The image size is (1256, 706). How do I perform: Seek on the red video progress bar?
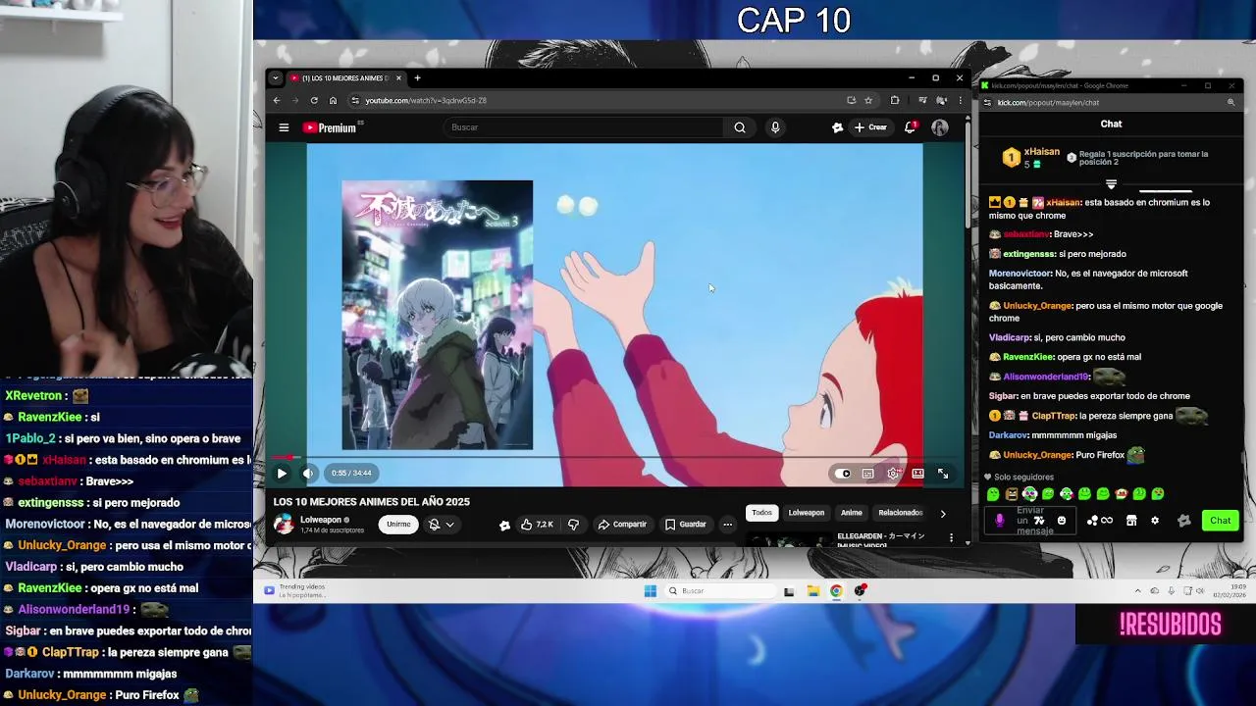[x=614, y=457]
